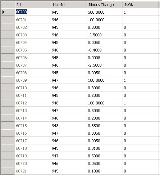Select the Id column header
The height and width of the screenshot is (175, 160).
click(33, 5)
